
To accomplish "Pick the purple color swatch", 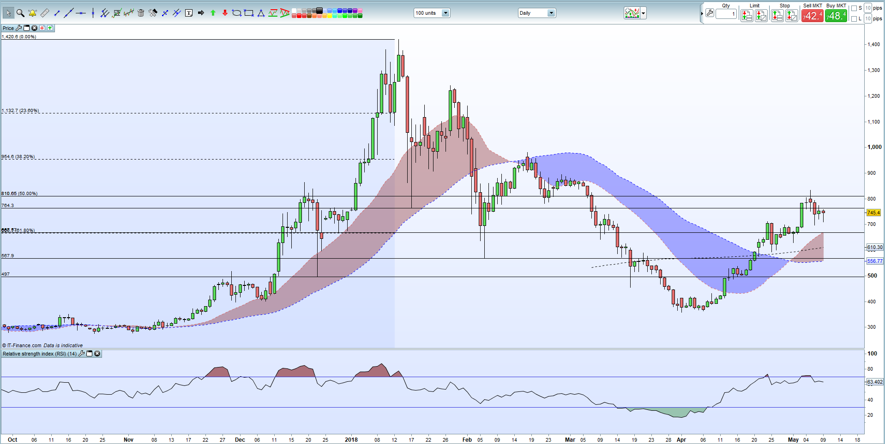I will click(x=355, y=11).
